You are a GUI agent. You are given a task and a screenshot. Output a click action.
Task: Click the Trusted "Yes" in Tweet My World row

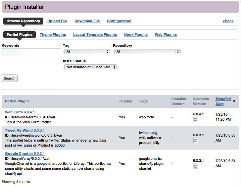(x=122, y=138)
